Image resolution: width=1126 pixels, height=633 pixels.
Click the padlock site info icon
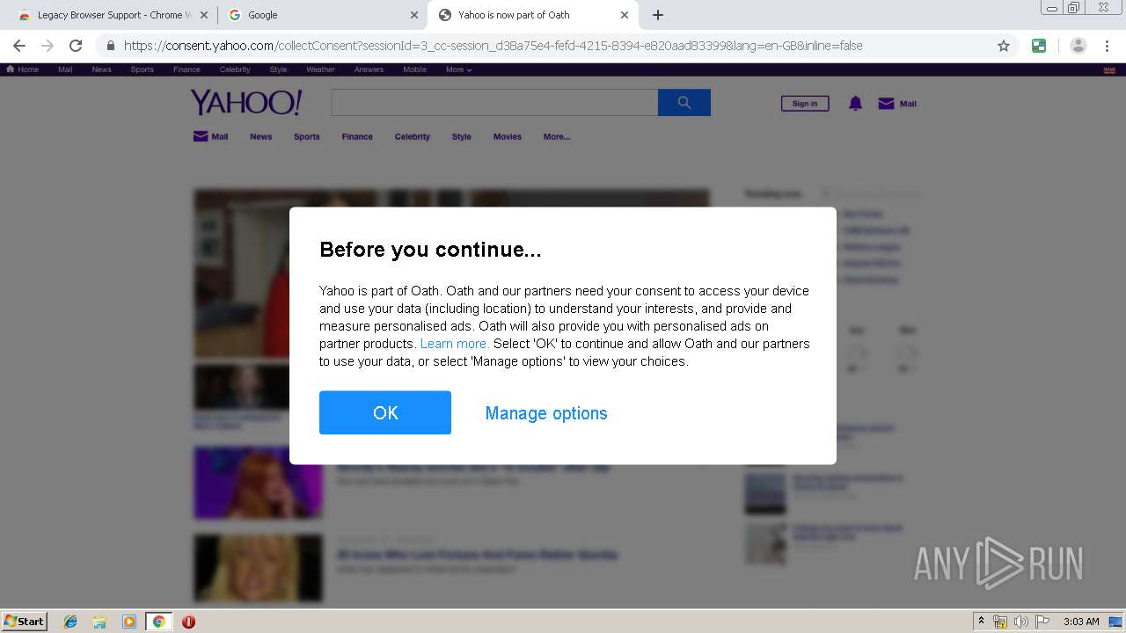coord(110,46)
